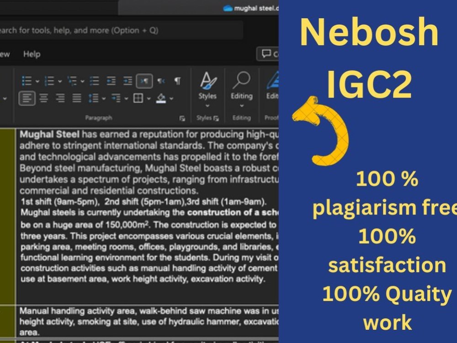Click the search for tools box
Image resolution: width=457 pixels, height=343 pixels.
click(121, 30)
